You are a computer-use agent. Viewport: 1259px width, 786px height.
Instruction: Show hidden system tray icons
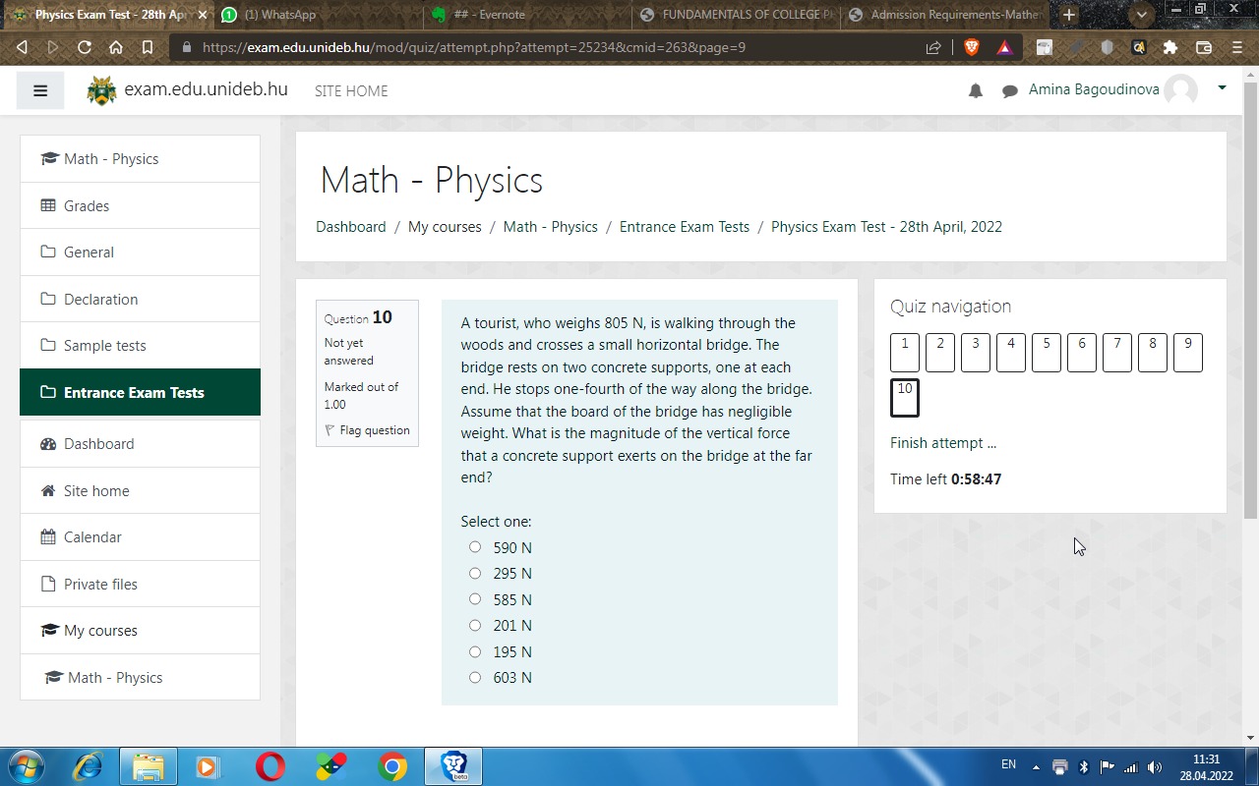(1036, 766)
